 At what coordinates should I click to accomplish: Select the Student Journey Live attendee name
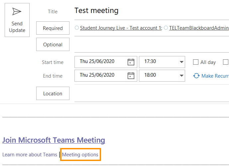click(120, 28)
